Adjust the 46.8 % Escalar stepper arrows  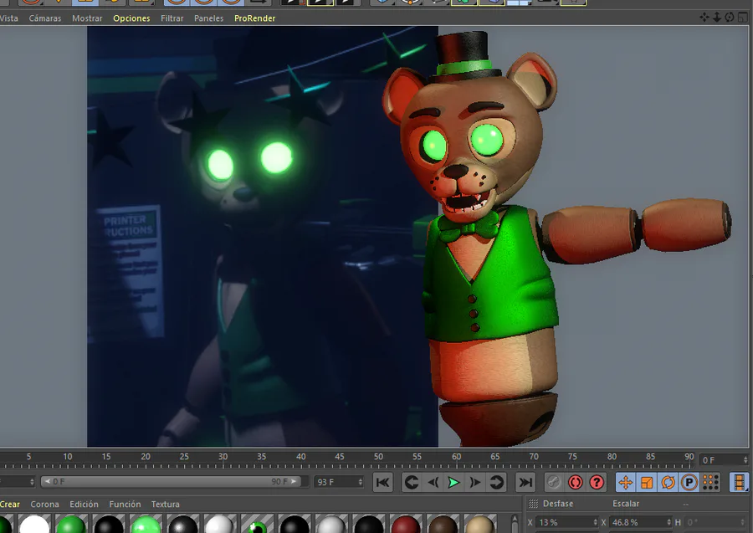(x=668, y=522)
